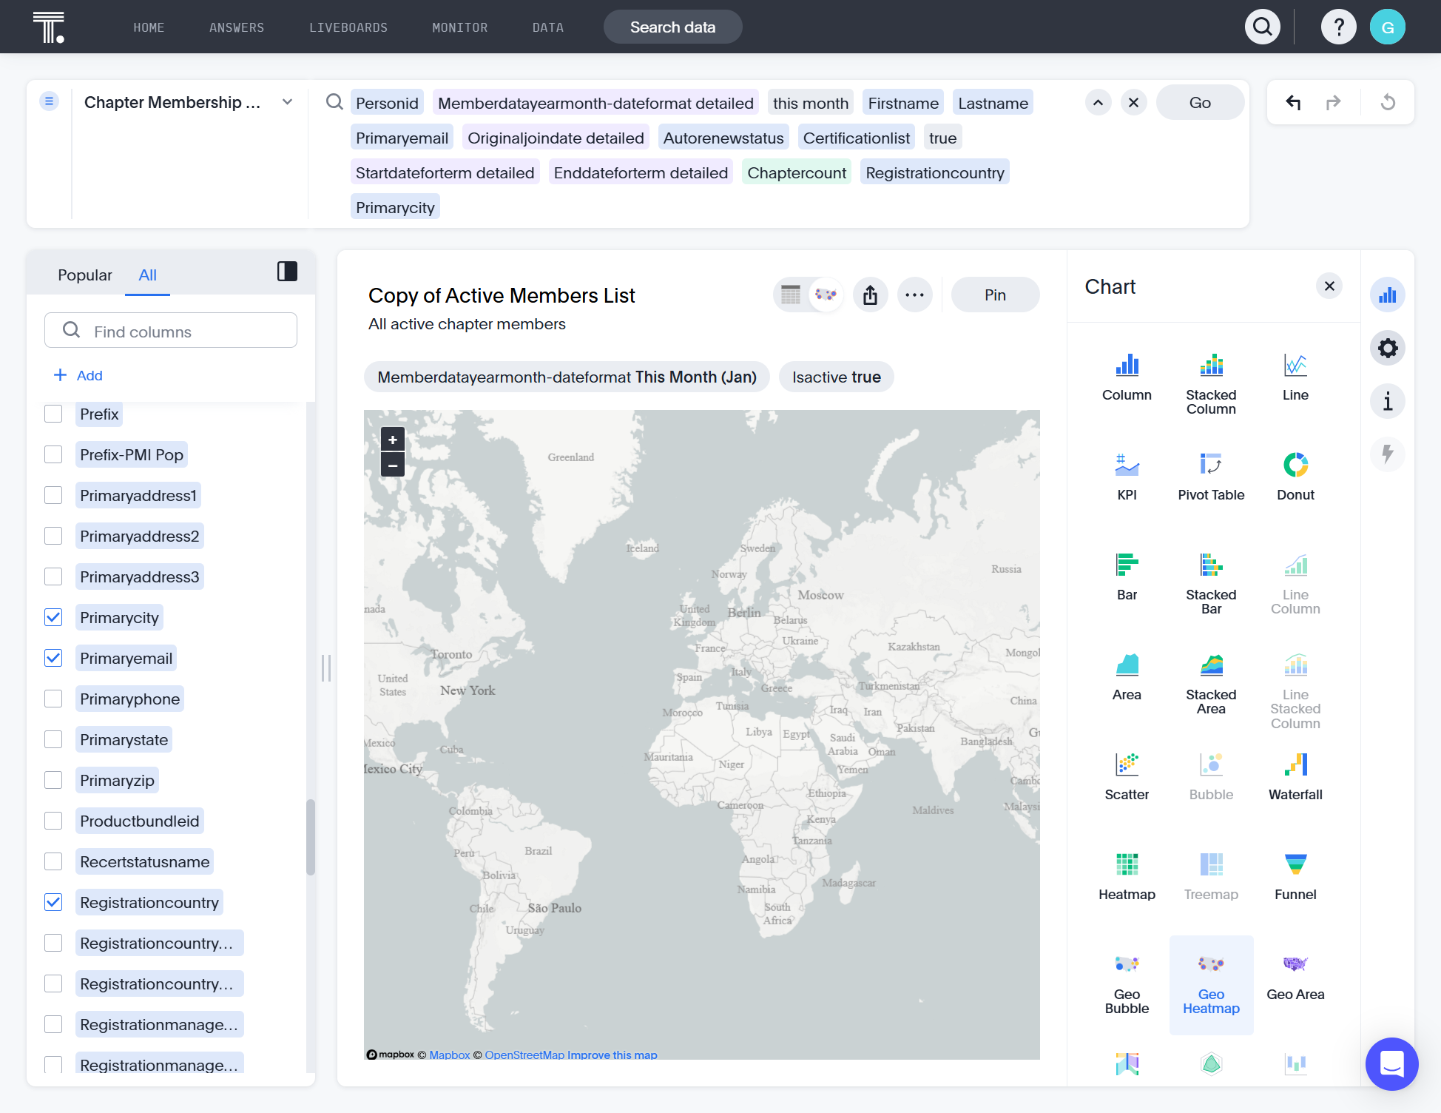Image resolution: width=1441 pixels, height=1113 pixels.
Task: Pin this answer to a liveboard
Action: 995,295
